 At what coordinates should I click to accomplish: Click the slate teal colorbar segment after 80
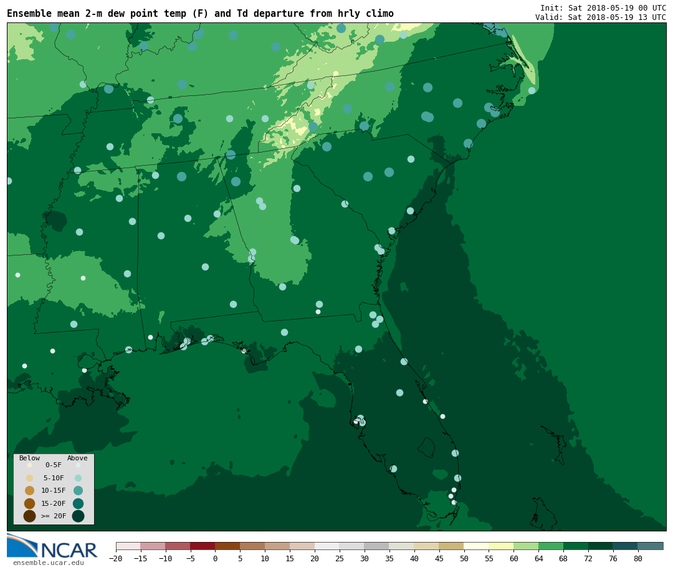[x=650, y=546]
